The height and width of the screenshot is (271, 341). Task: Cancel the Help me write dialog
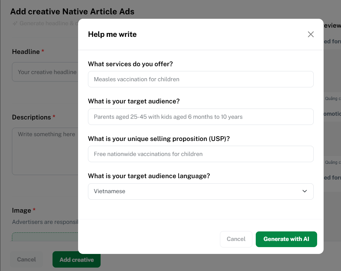click(x=236, y=239)
